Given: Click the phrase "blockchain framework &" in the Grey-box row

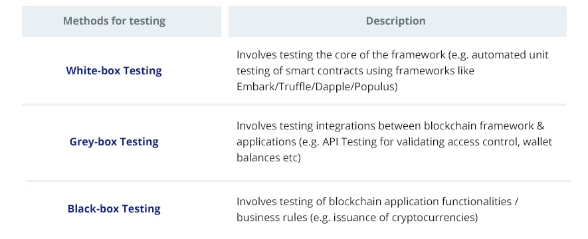Looking at the screenshot, I should [x=484, y=126].
